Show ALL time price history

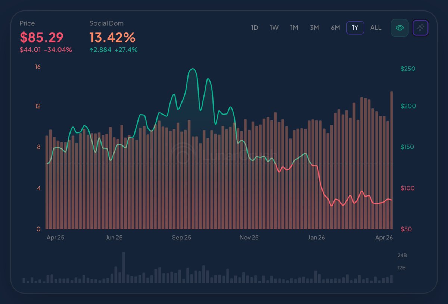click(376, 28)
